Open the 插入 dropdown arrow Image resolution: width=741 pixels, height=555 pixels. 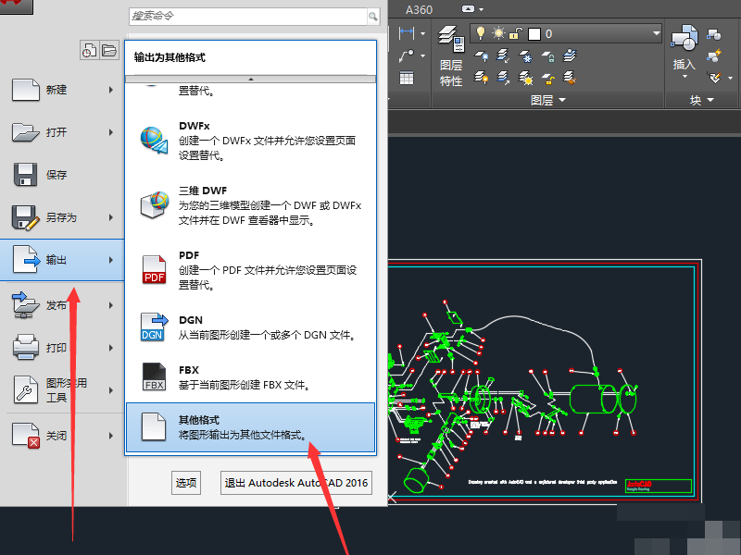[684, 77]
